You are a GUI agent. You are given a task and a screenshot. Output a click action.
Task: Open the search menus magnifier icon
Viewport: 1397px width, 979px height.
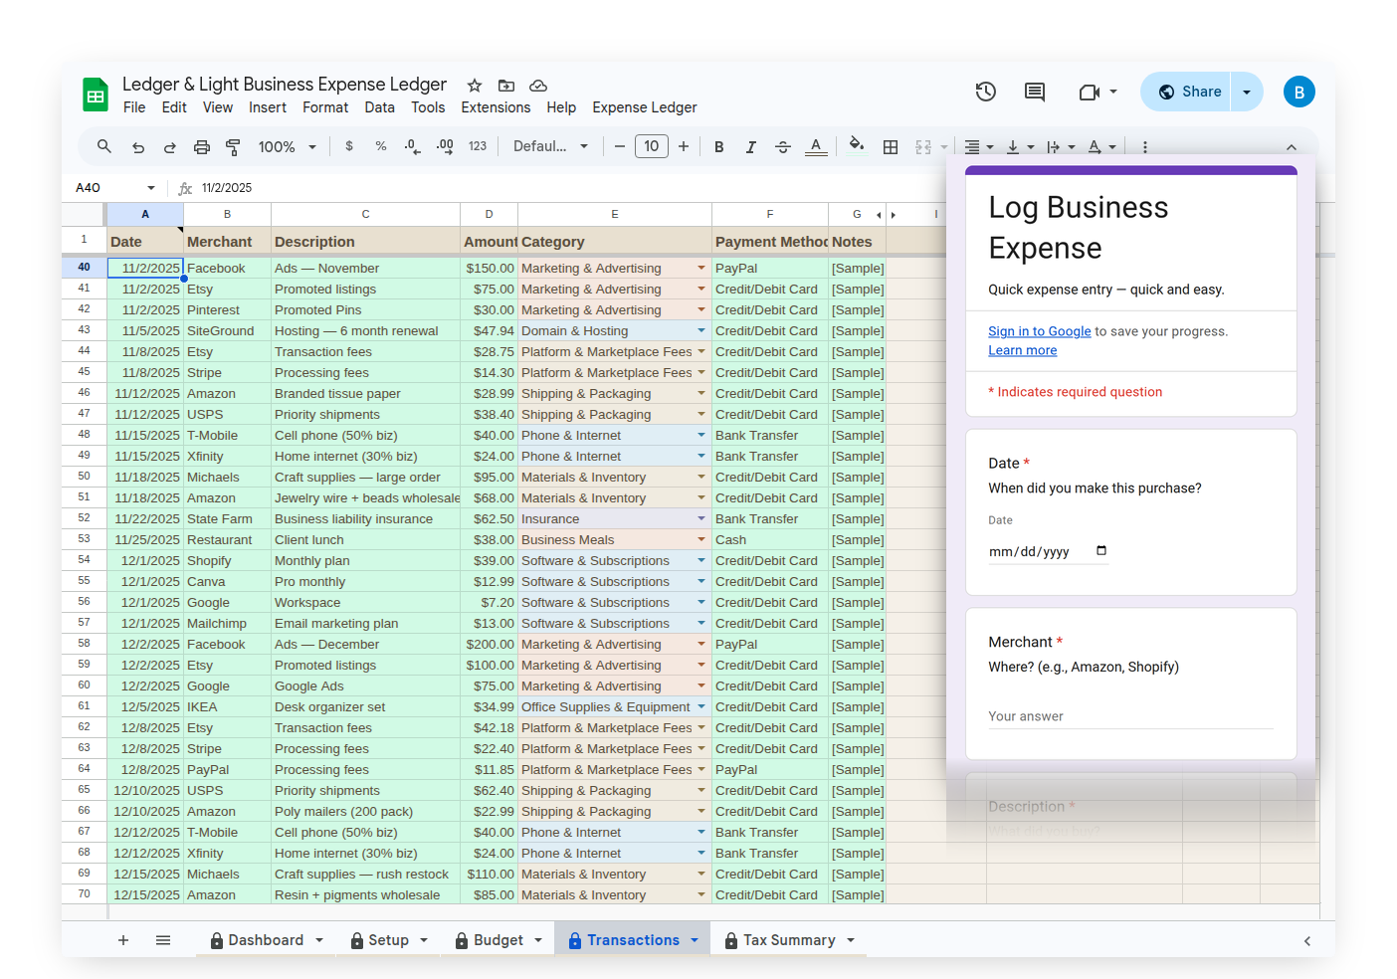click(x=104, y=146)
